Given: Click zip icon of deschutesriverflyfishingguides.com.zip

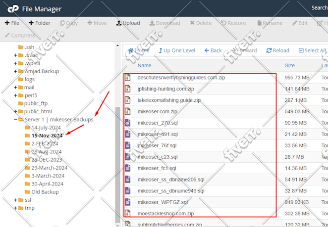Looking at the screenshot, I should coord(128,78).
